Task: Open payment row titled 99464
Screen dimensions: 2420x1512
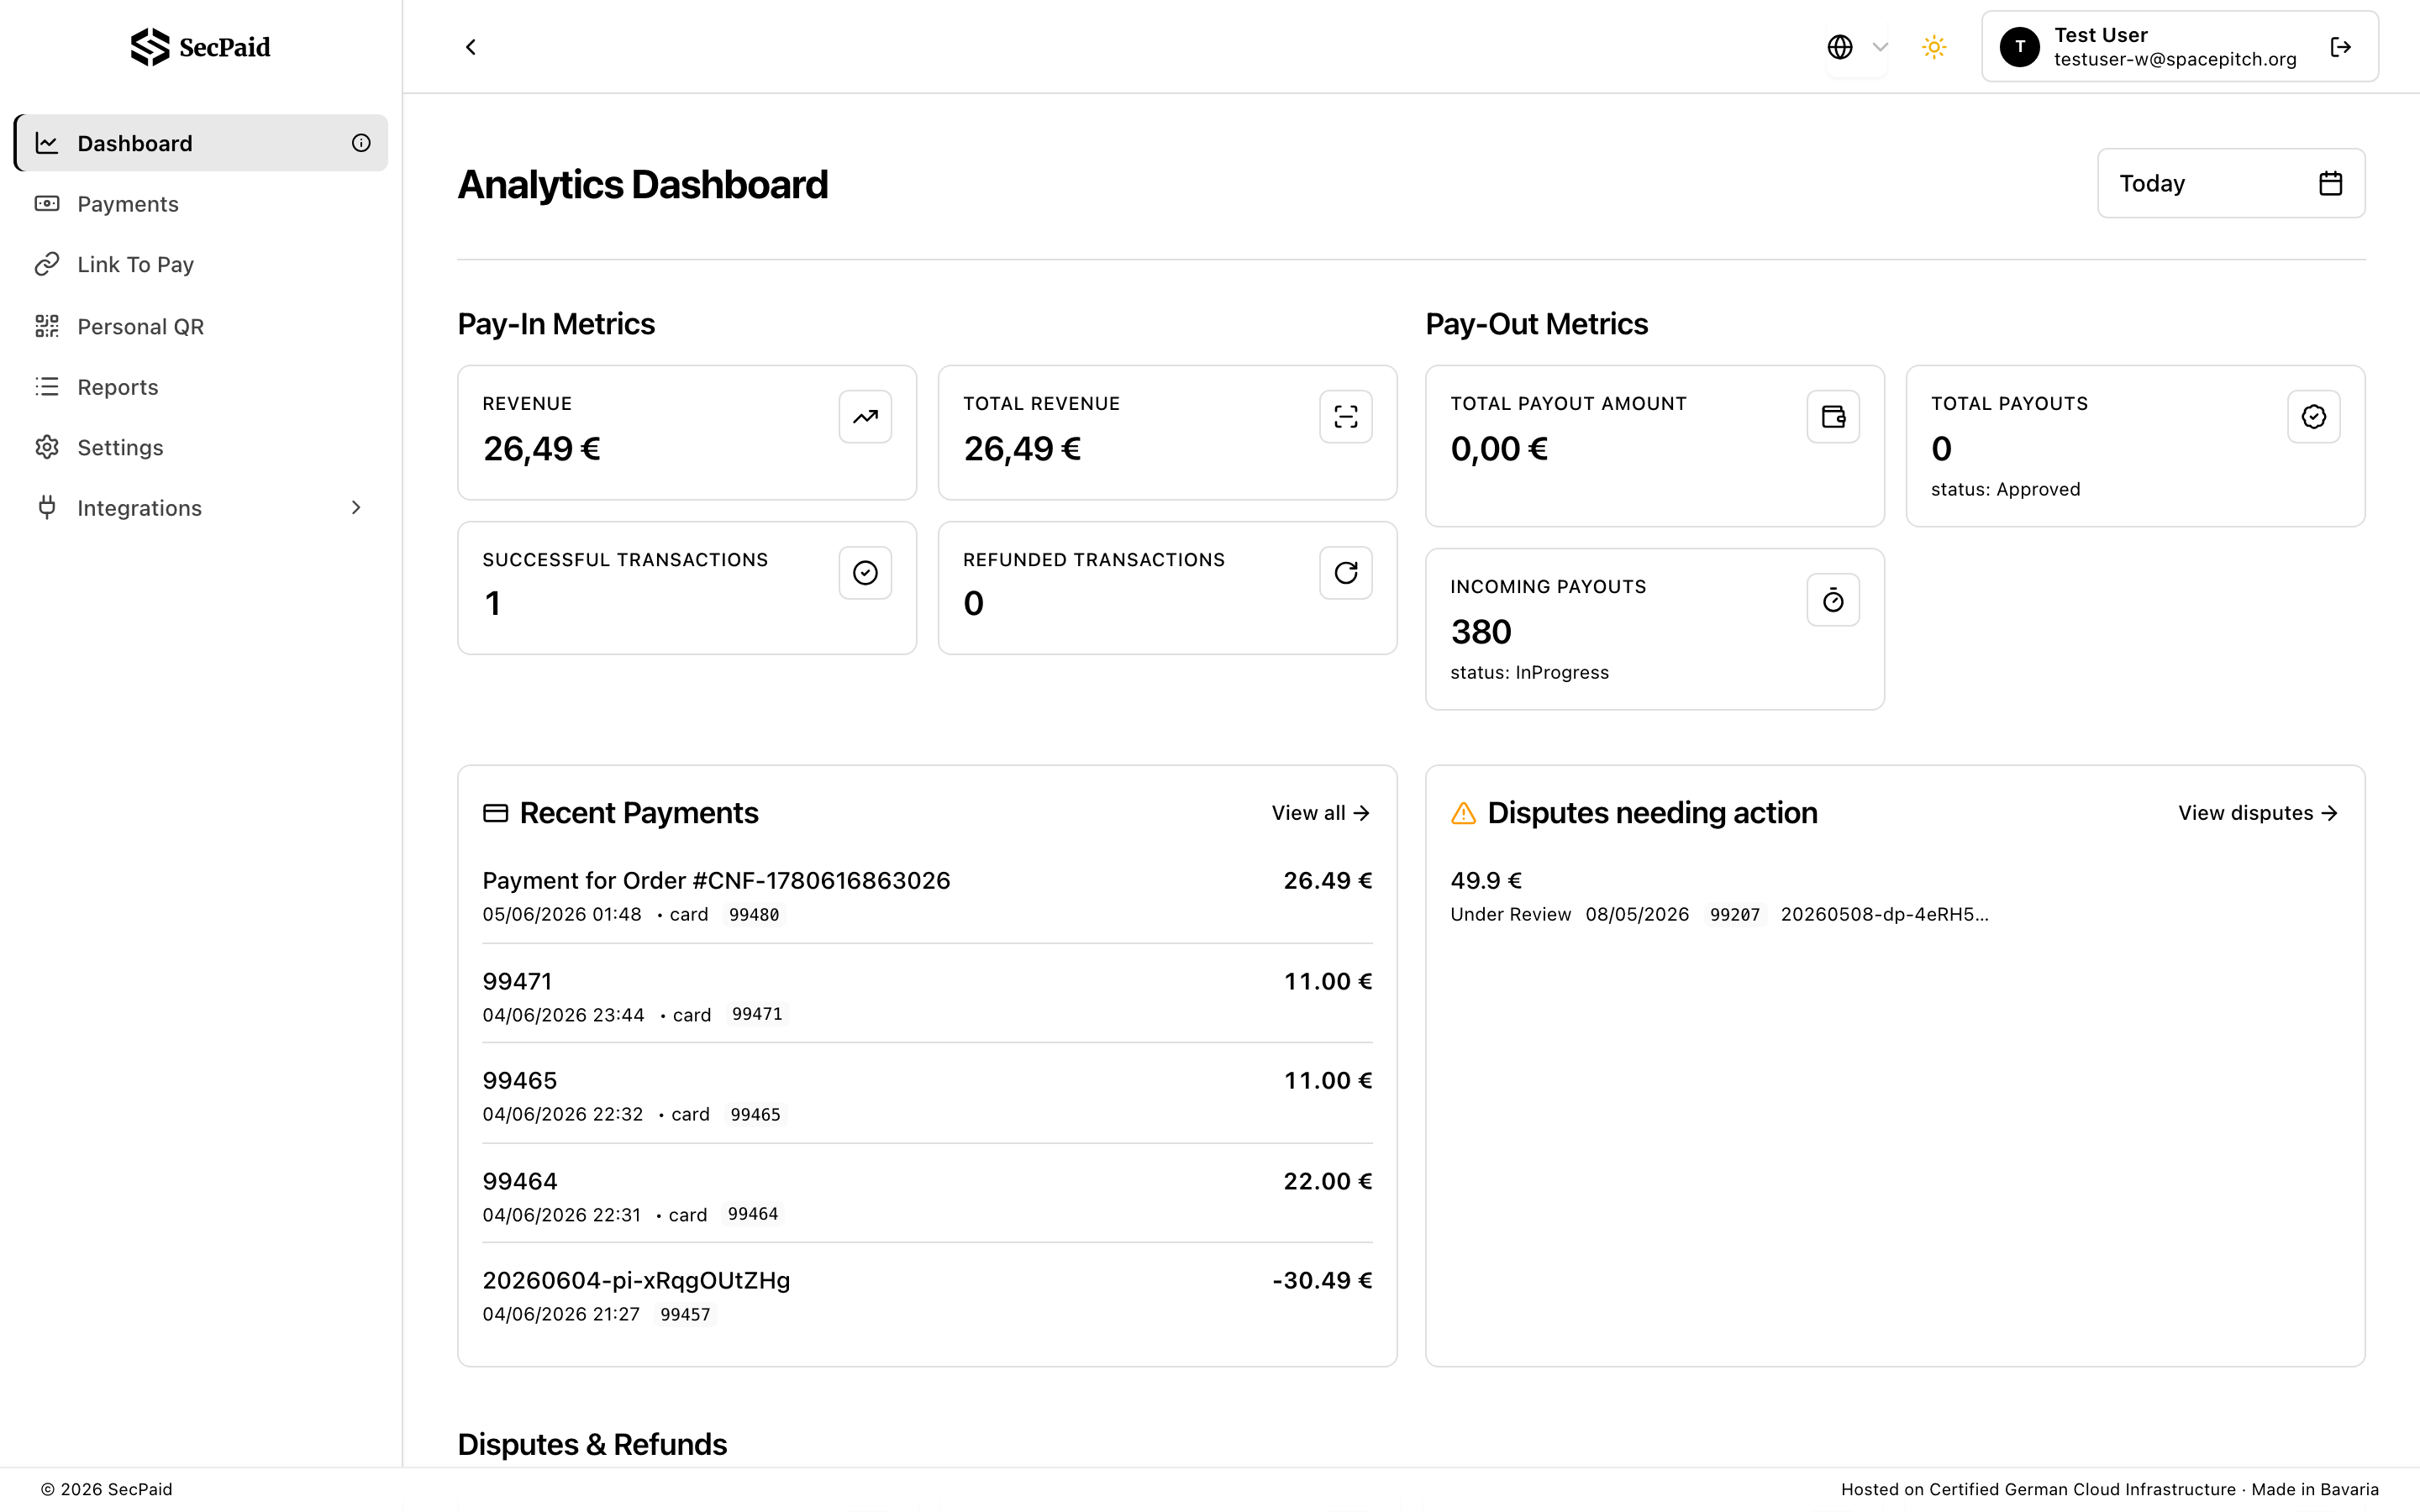Action: click(927, 1196)
